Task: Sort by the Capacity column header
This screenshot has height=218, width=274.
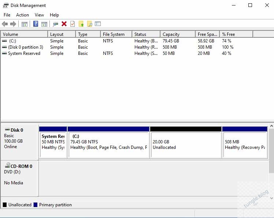Action: 178,34
